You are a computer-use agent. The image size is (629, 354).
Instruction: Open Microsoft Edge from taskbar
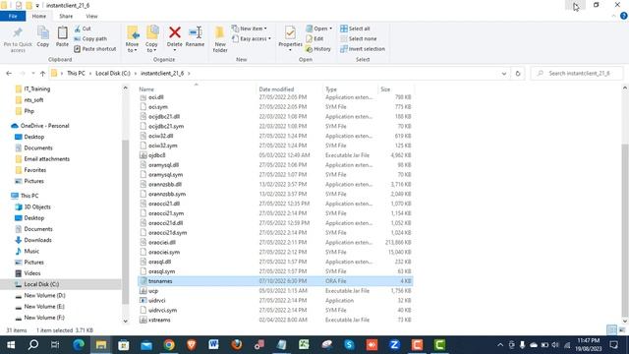click(79, 345)
